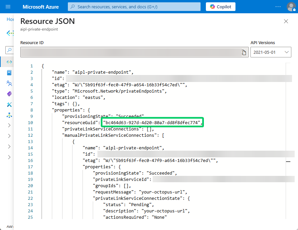Viewport: 298px width, 230px height.
Task: Click the "Microsoft.Network/privateEndpoints" type value
Action: click(118, 91)
